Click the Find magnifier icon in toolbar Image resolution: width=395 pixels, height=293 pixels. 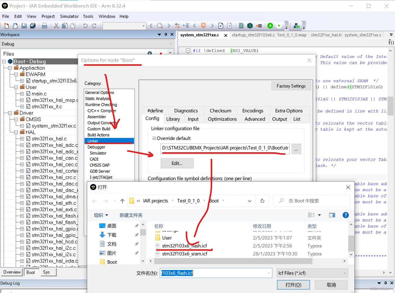pos(160,26)
